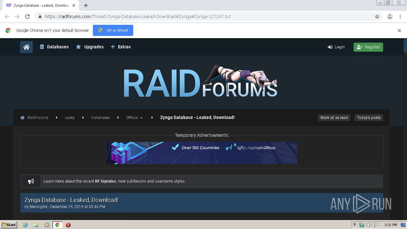Click the red stop-sign taskbar icon
407x229 pixels.
(x=68, y=225)
